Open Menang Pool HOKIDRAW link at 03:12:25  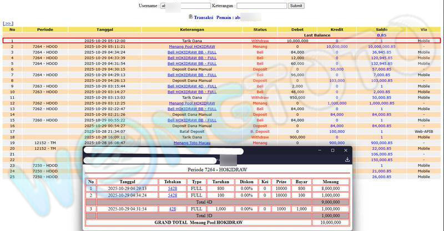coord(191,103)
